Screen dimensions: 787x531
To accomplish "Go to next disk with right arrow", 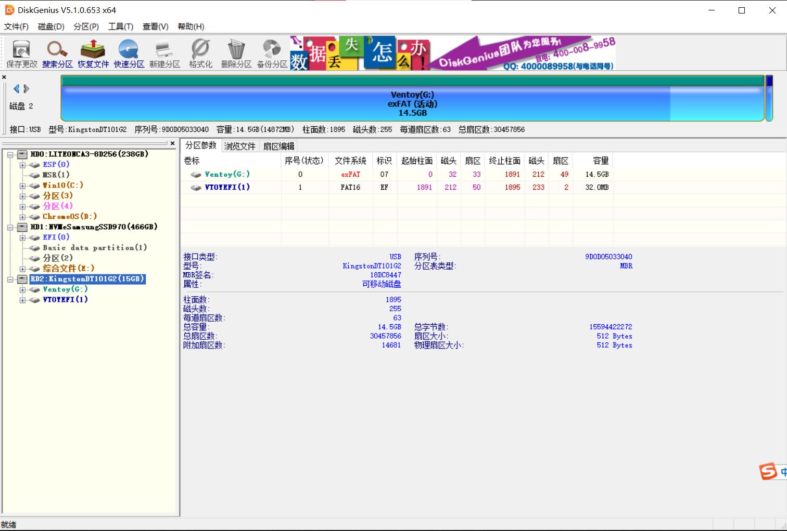I will pos(27,89).
